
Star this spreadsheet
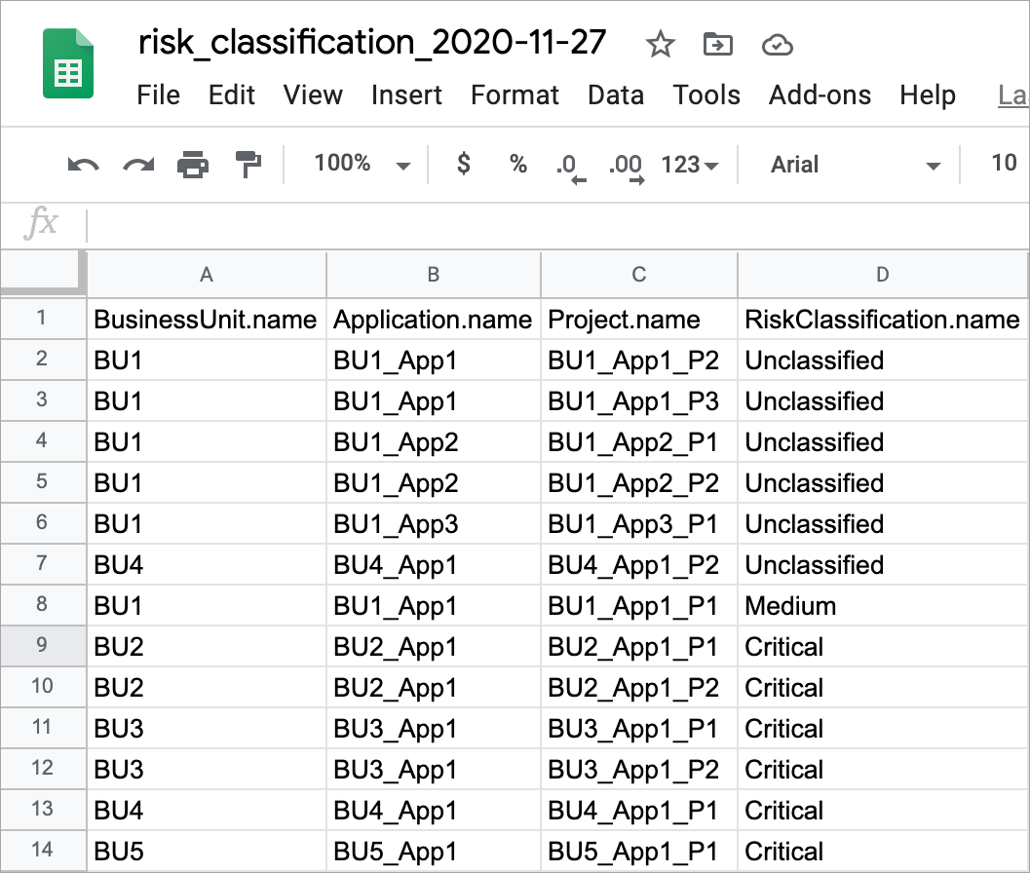[660, 45]
